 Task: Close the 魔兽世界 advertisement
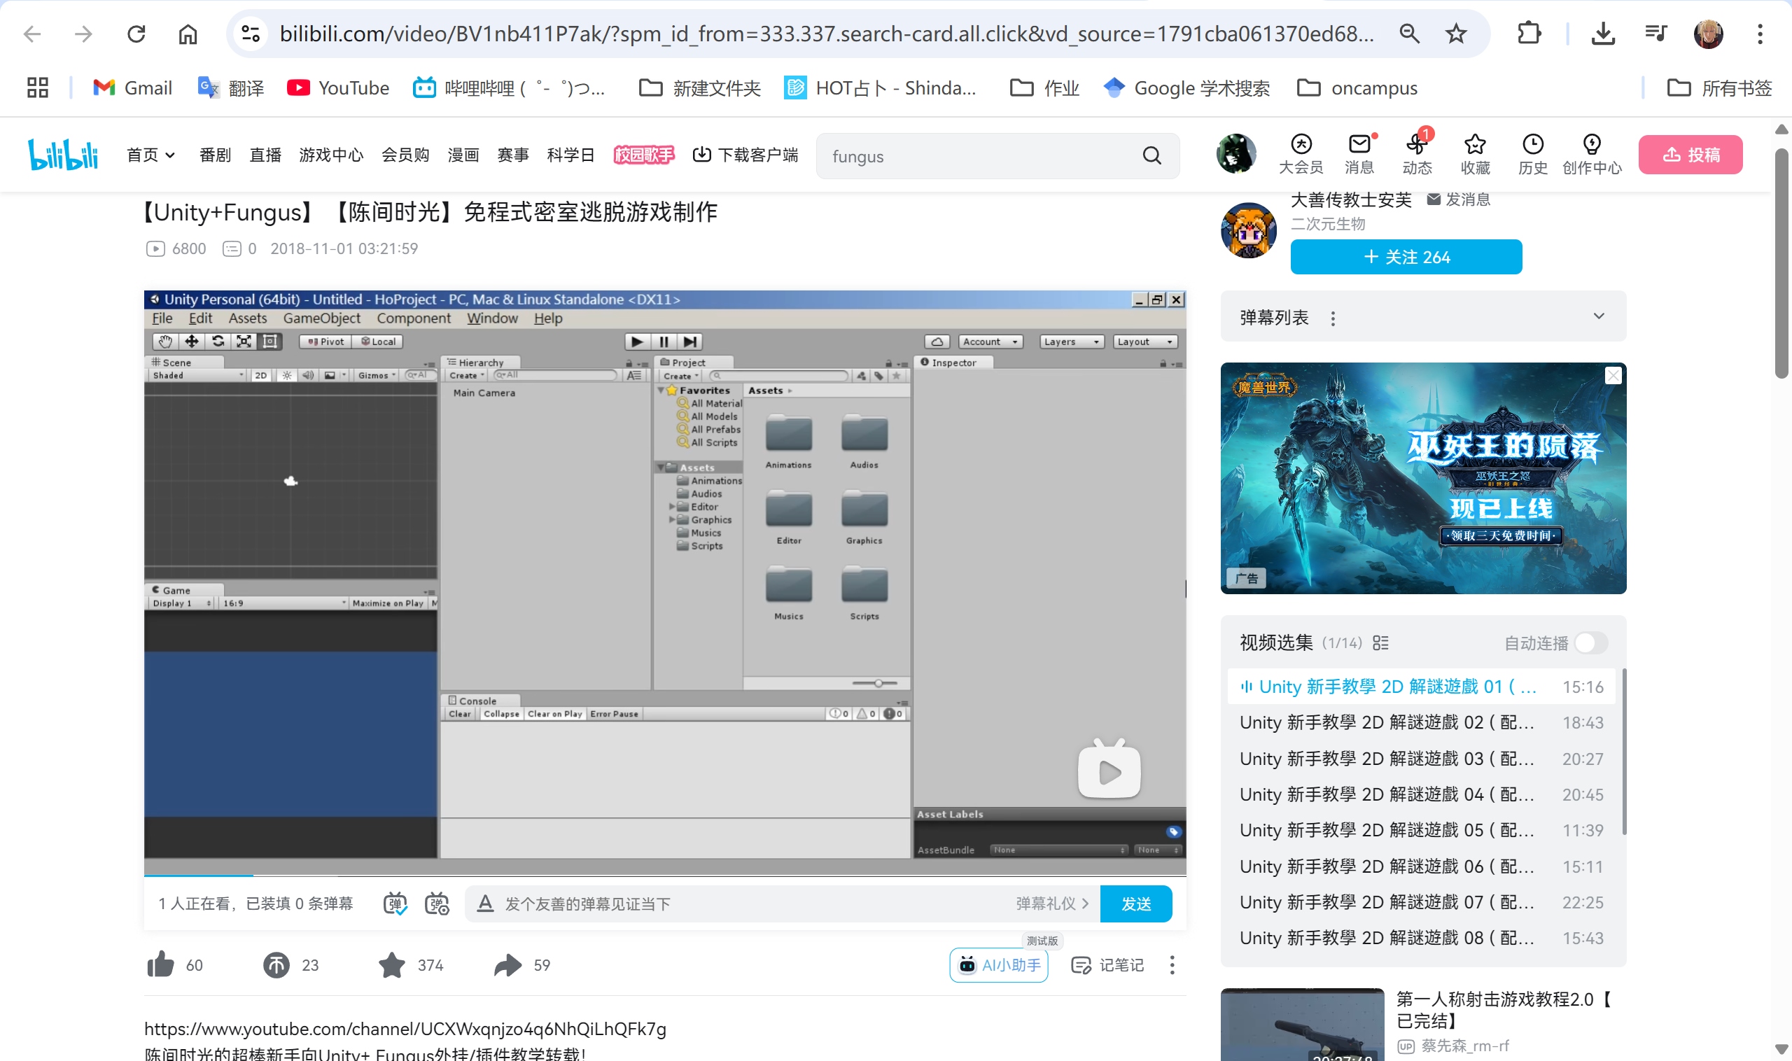pos(1613,375)
